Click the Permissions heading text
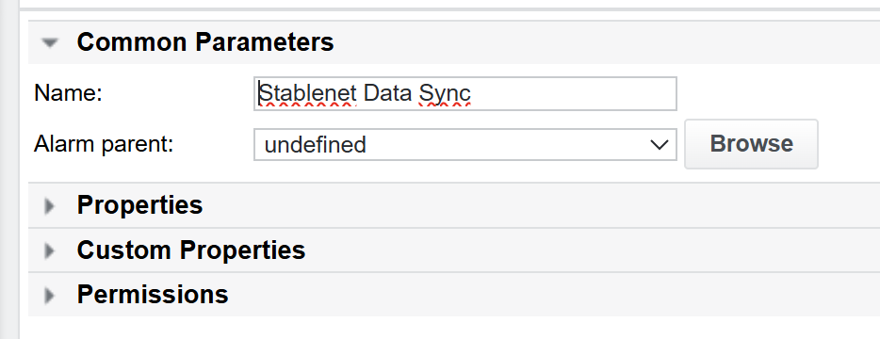Image resolution: width=880 pixels, height=339 pixels. (153, 294)
